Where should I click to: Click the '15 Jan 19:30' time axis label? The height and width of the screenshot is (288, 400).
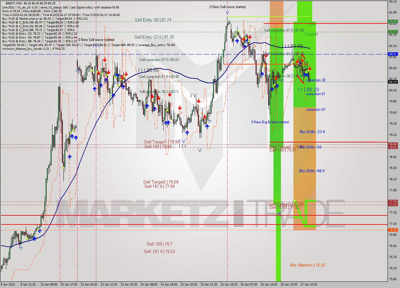point(229,285)
